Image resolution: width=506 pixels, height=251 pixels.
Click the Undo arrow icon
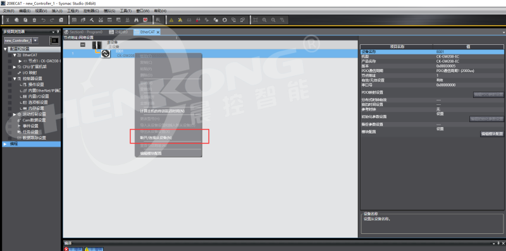tap(43, 20)
